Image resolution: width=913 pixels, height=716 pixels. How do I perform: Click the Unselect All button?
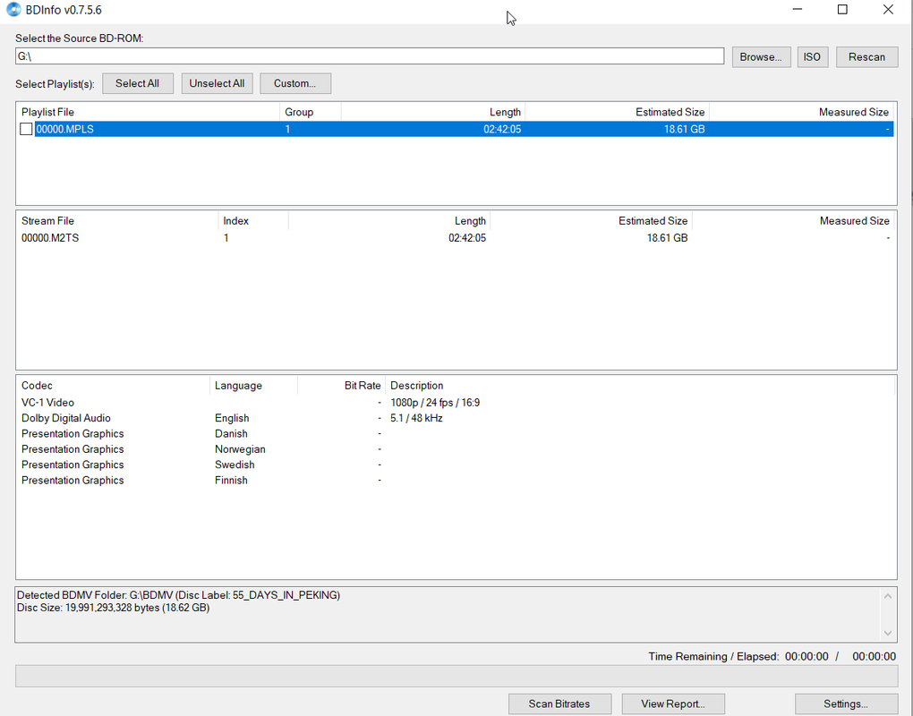pos(217,83)
